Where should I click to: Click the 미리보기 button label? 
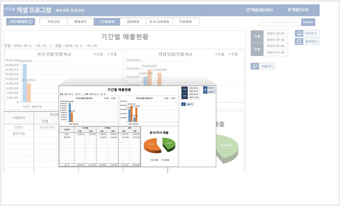coord(311,33)
